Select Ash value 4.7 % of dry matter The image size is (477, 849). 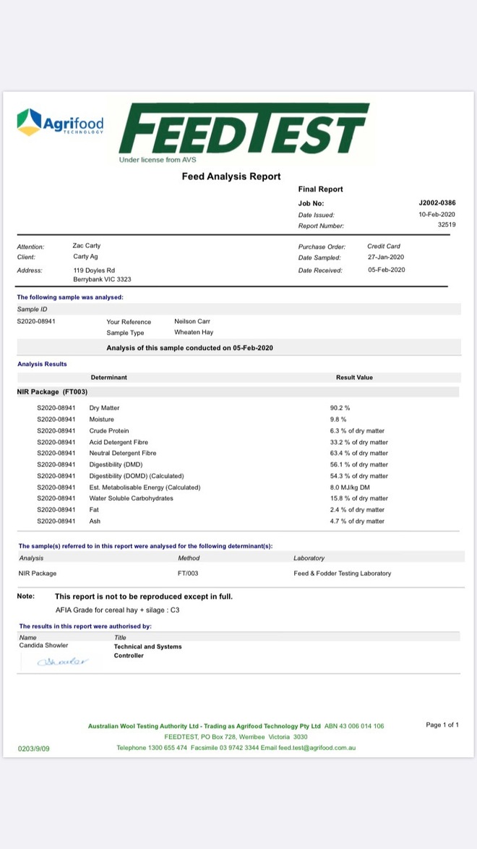[357, 521]
